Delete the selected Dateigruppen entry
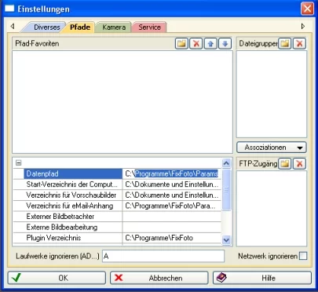The width and height of the screenshot is (318, 292). click(299, 43)
